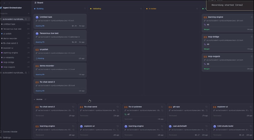254x140 pixels.
Task: Click trash icon on mcp-svgpcb card
Action: tap(251, 57)
